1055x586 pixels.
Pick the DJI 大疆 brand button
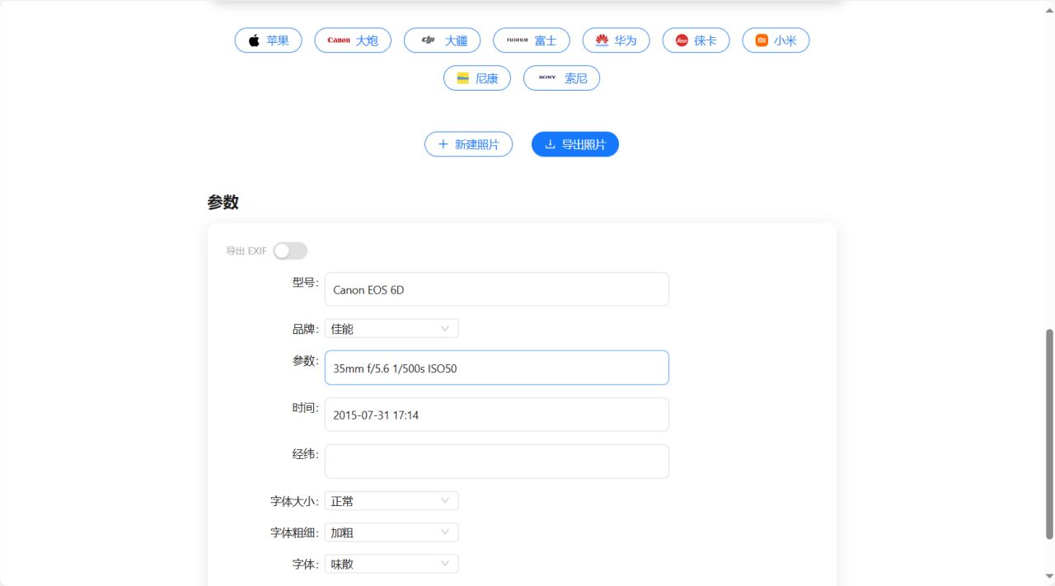click(442, 40)
